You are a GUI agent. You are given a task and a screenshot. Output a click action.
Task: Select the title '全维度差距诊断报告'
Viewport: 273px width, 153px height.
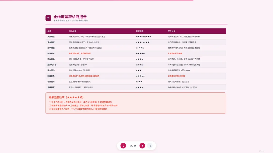pyautogui.click(x=70, y=17)
